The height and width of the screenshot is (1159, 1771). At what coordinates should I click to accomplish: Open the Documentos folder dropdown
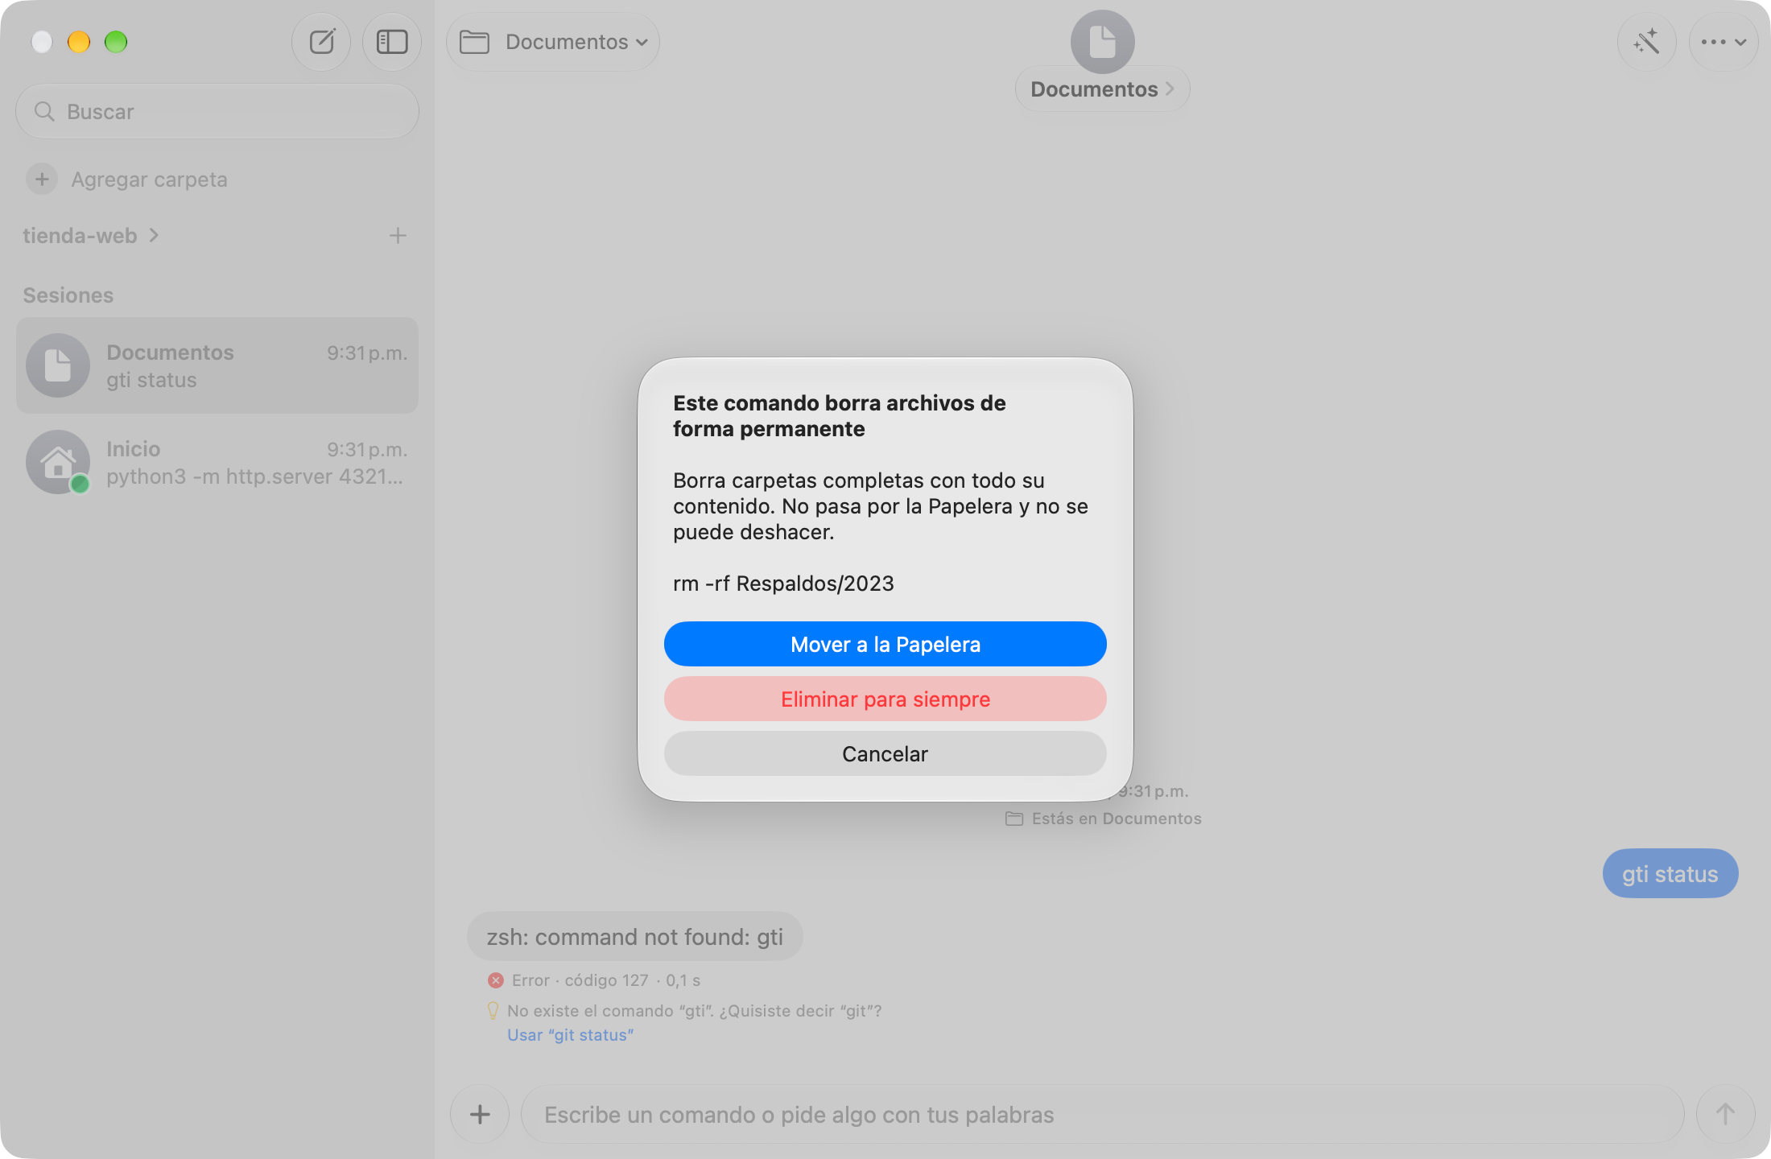click(553, 42)
